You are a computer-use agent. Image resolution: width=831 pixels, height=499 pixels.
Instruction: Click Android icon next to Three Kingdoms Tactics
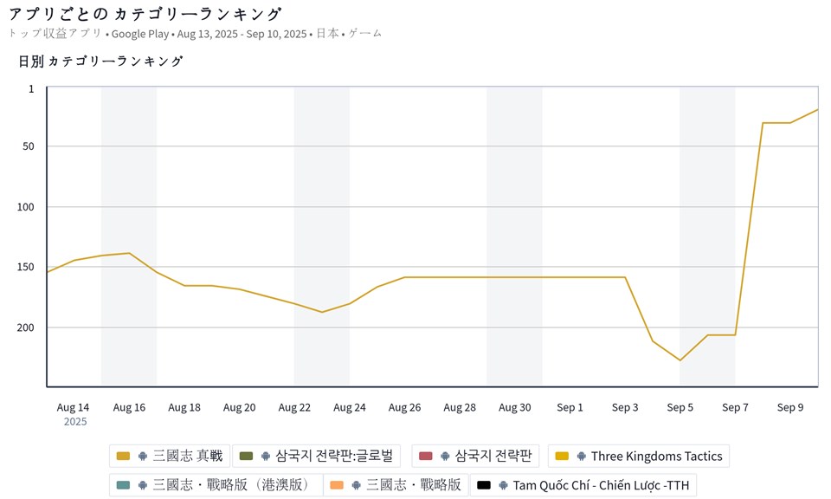582,457
